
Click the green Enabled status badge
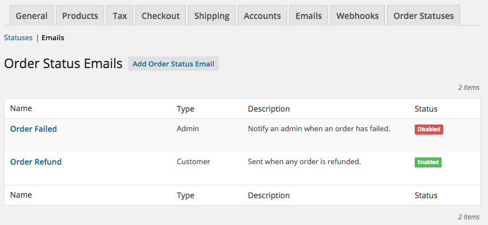[428, 162]
